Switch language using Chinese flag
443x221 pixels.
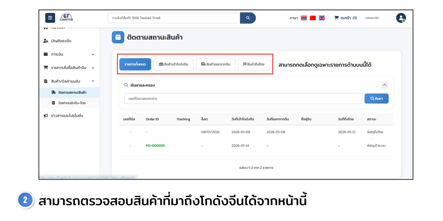pyautogui.click(x=313, y=18)
